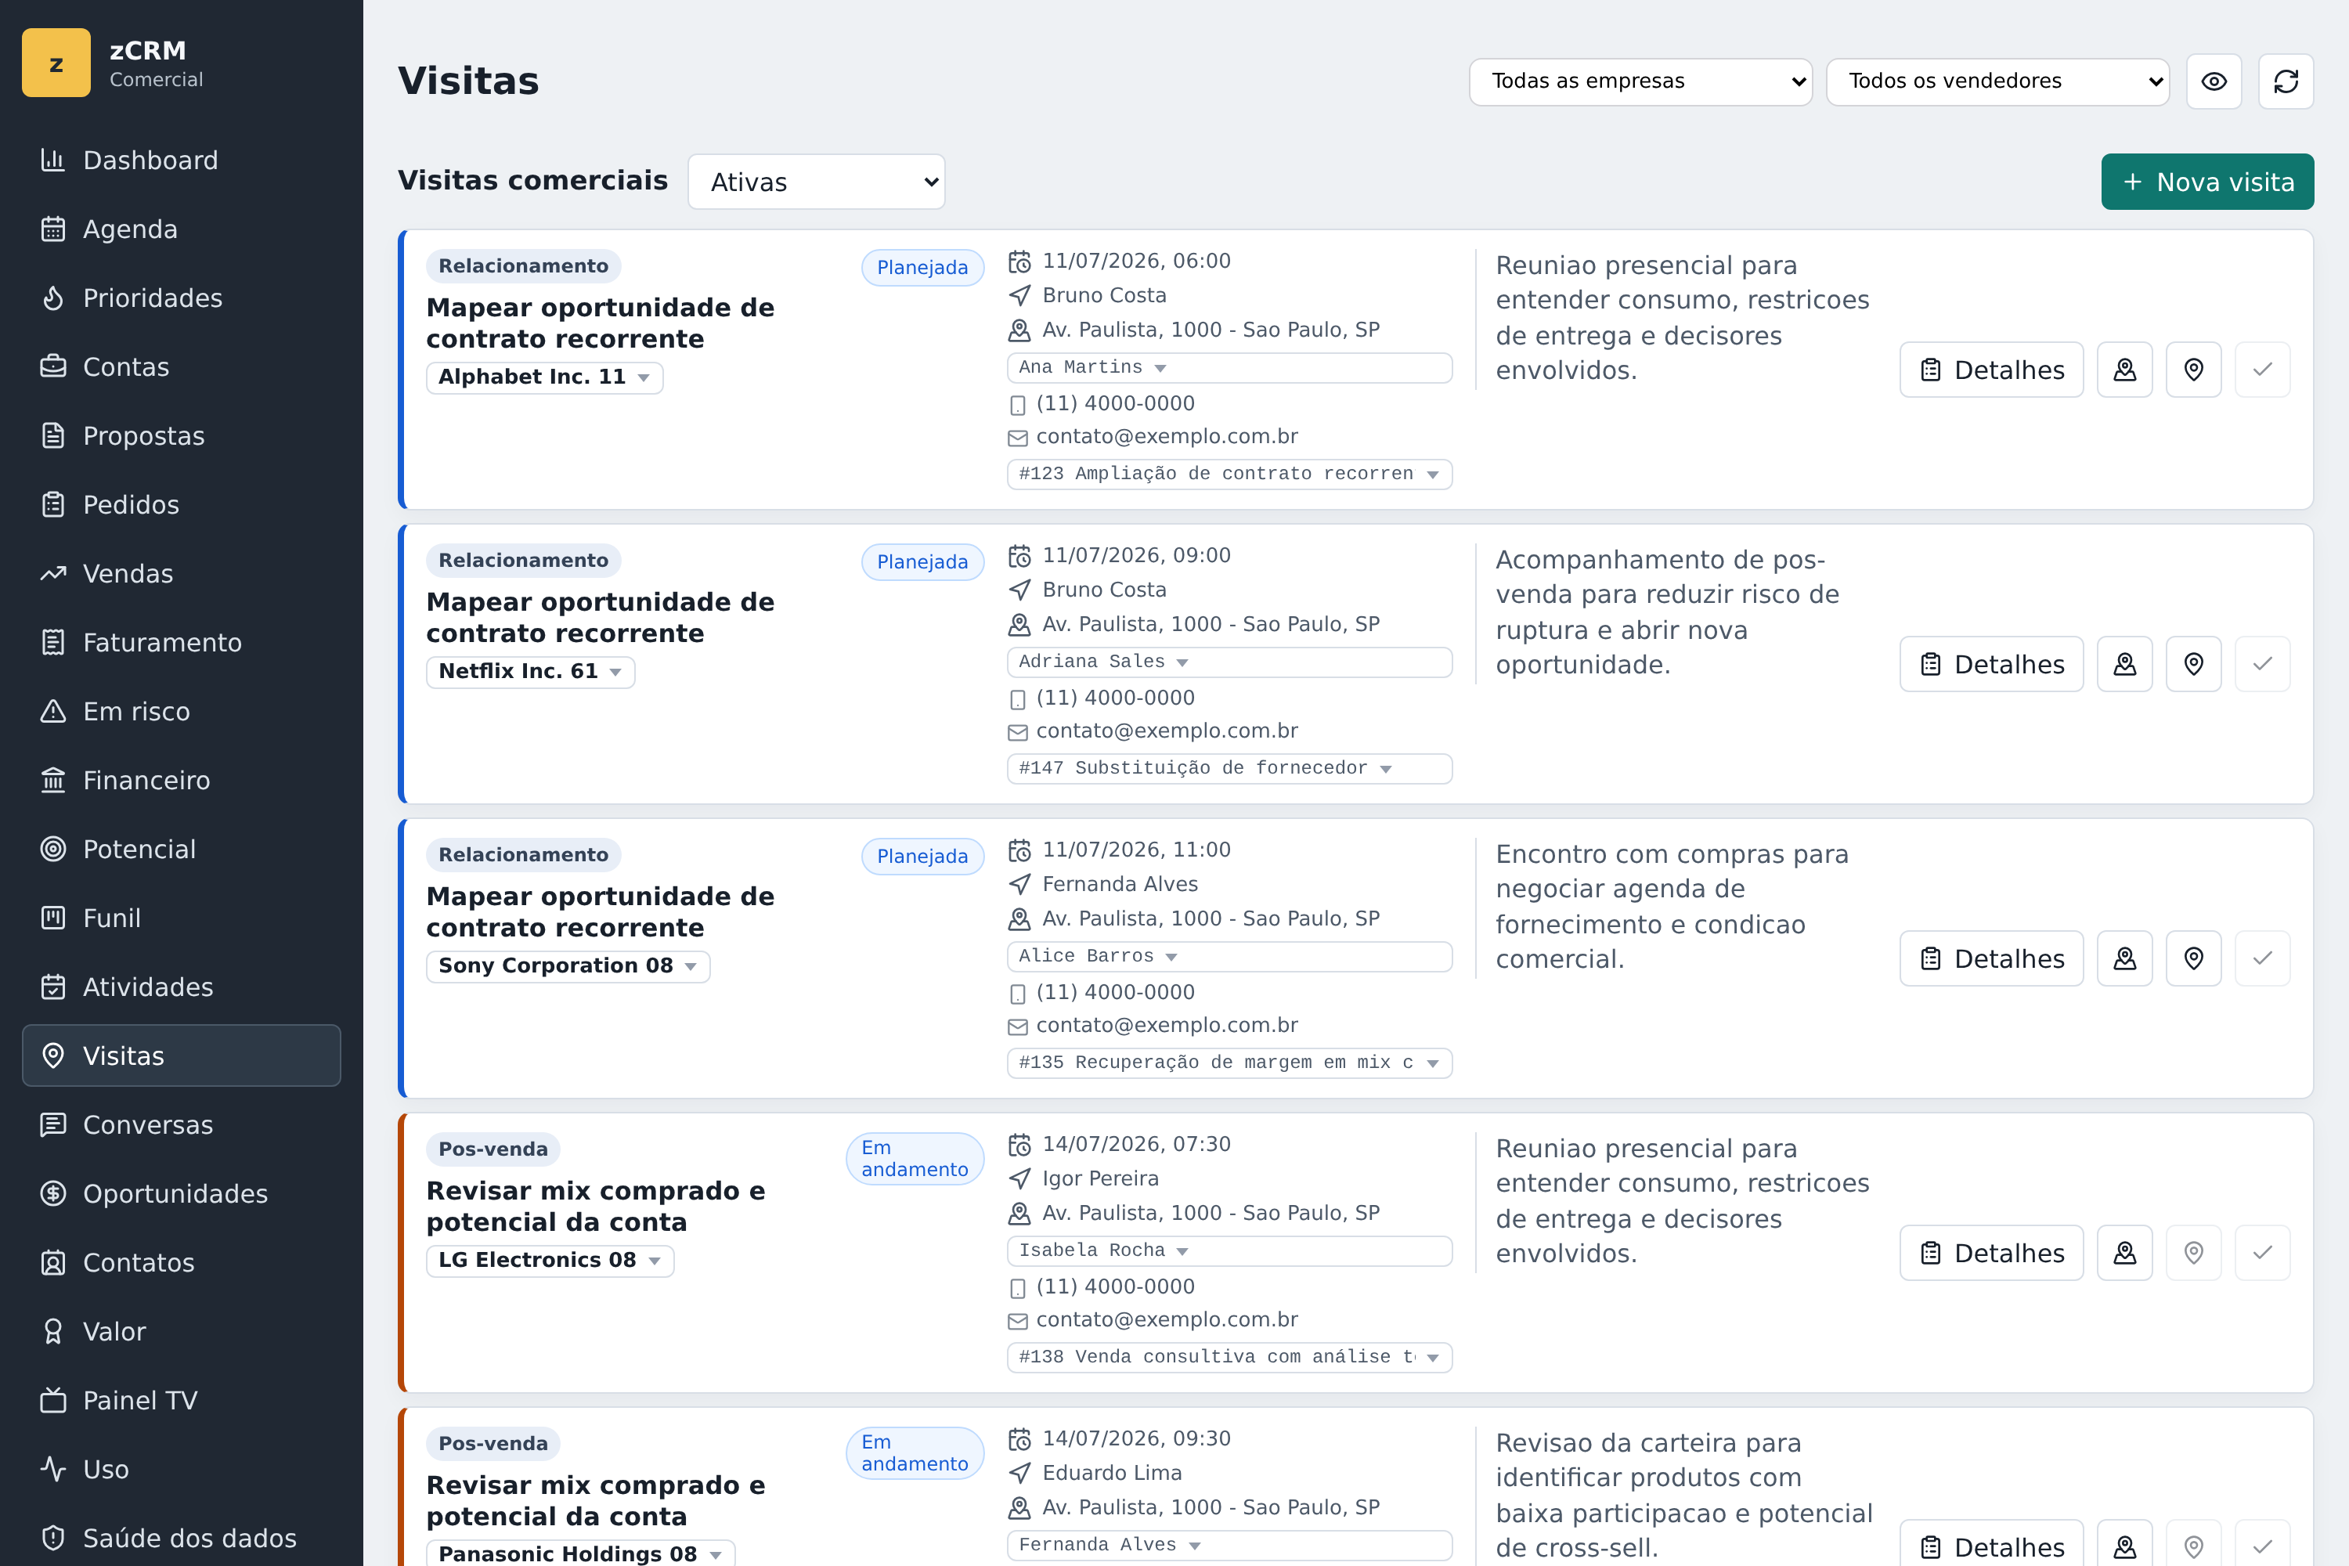Image resolution: width=2349 pixels, height=1566 pixels.
Task: Click the contact icon on Panasonic Holdings 08 card
Action: [2124, 1545]
